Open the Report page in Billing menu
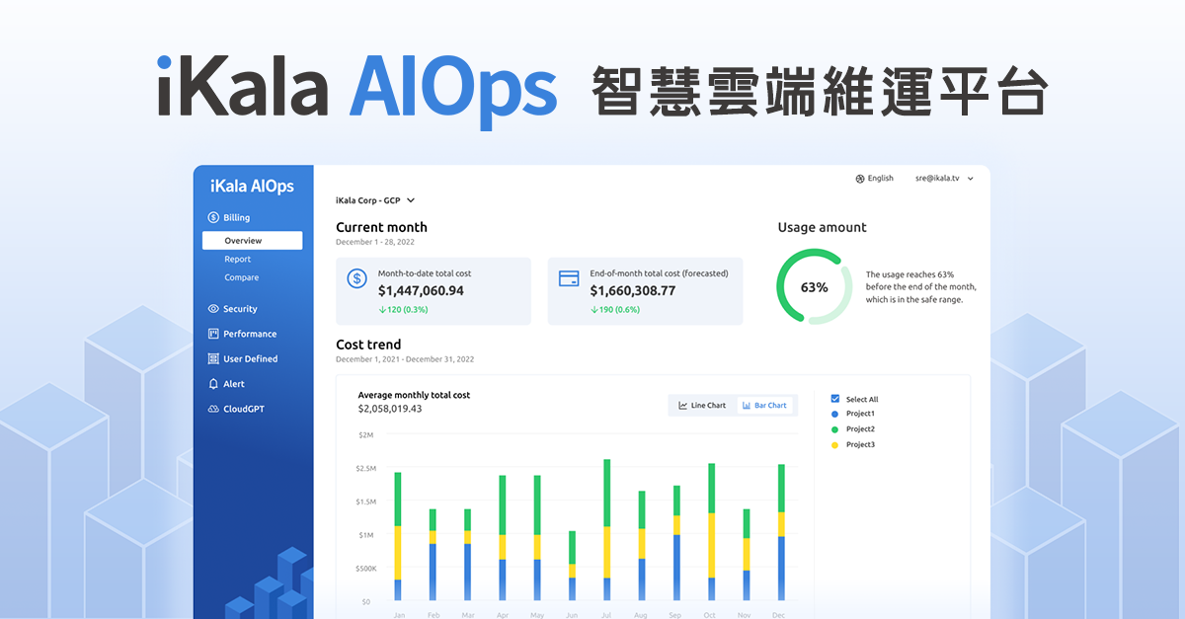 [x=237, y=259]
